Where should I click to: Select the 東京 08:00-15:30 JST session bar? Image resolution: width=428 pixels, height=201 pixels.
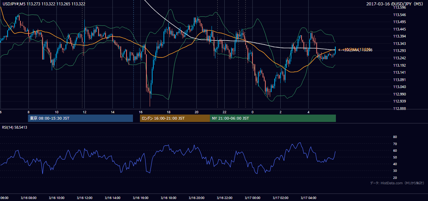pos(80,118)
